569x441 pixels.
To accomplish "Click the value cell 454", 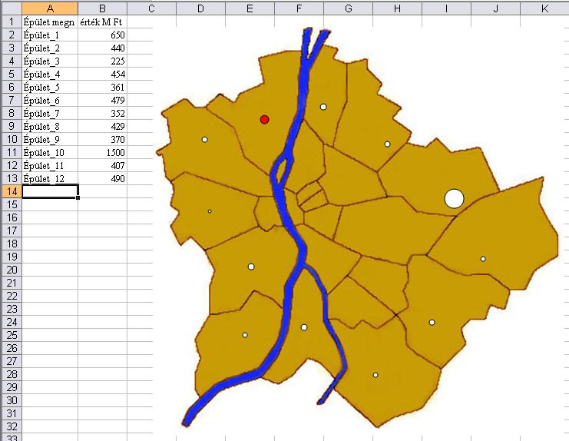I will [102, 74].
